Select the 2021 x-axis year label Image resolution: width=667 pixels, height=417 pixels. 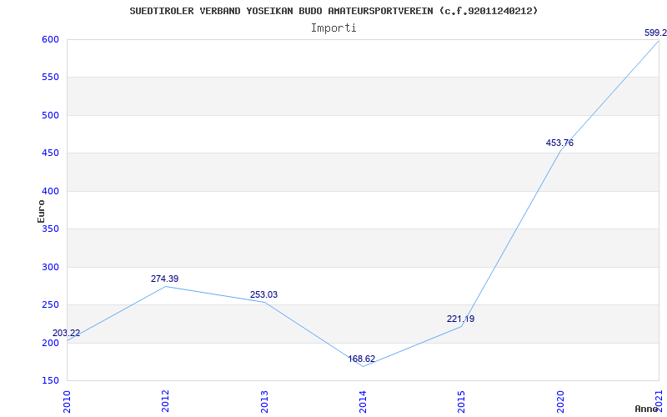tap(659, 401)
